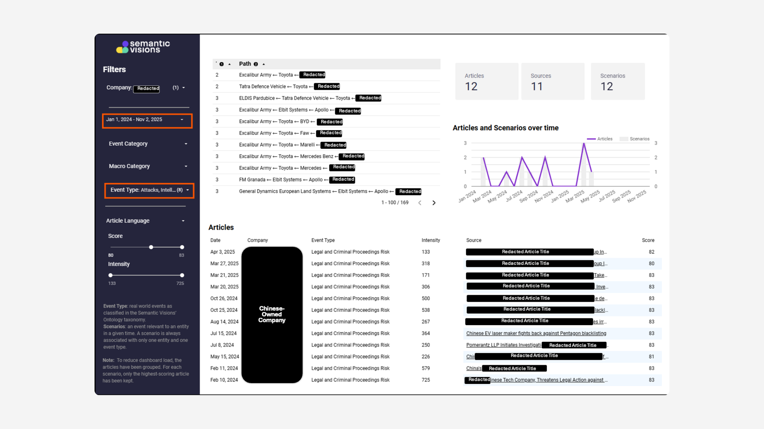Go to previous page of paths
The image size is (764, 429).
pyautogui.click(x=420, y=203)
